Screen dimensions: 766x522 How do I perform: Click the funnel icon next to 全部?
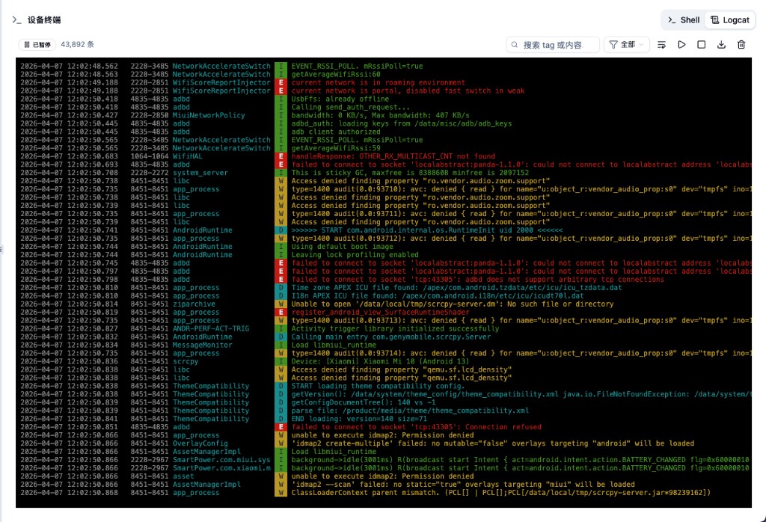[x=613, y=44]
